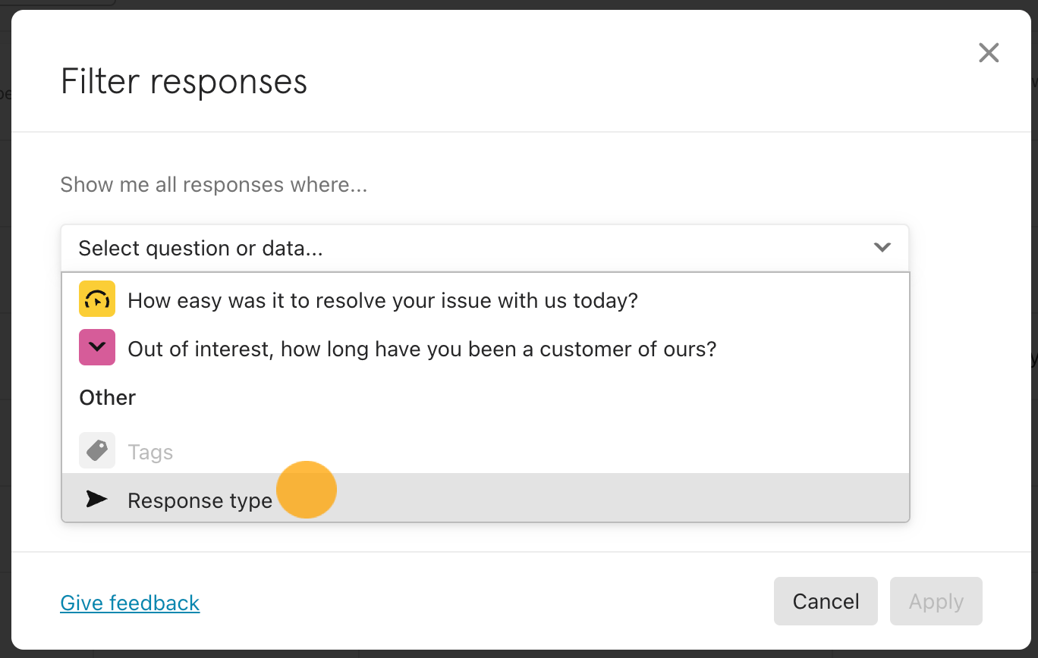The height and width of the screenshot is (658, 1038).
Task: Collapse the dropdown using its chevron arrow
Action: 882,247
